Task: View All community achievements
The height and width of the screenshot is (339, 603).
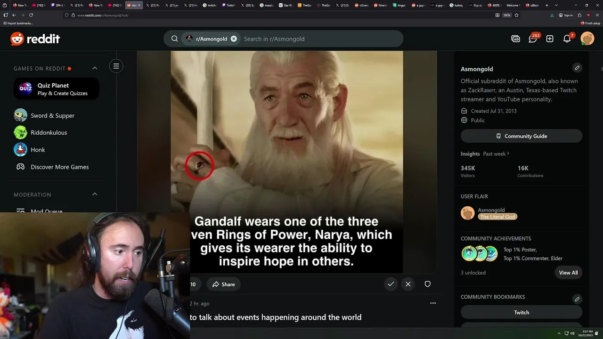Action: click(x=568, y=273)
